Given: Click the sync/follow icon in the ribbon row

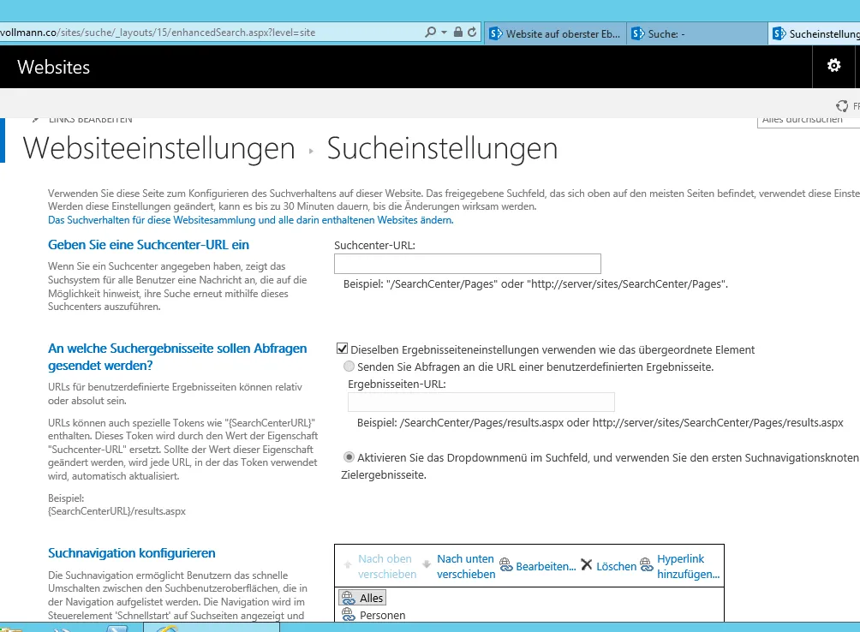Looking at the screenshot, I should (841, 106).
